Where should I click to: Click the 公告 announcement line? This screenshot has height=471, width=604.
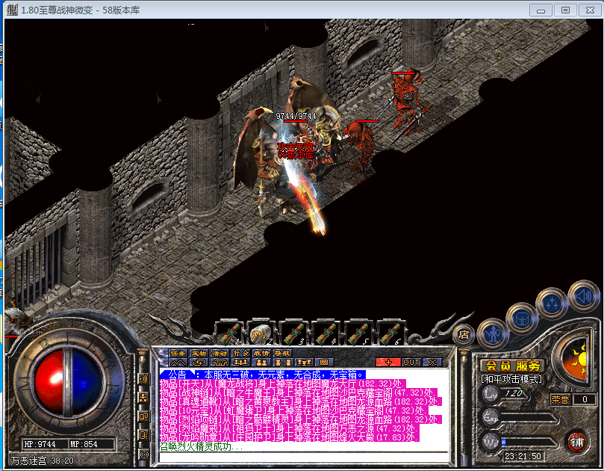click(263, 374)
